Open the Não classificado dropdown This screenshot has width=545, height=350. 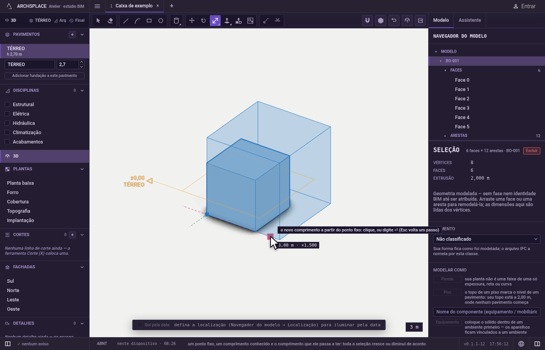tap(487, 239)
